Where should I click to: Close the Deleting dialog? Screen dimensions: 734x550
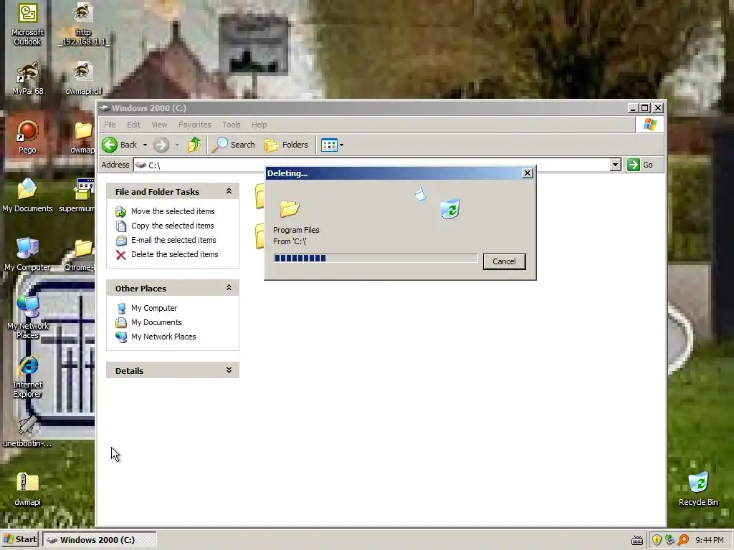click(528, 173)
